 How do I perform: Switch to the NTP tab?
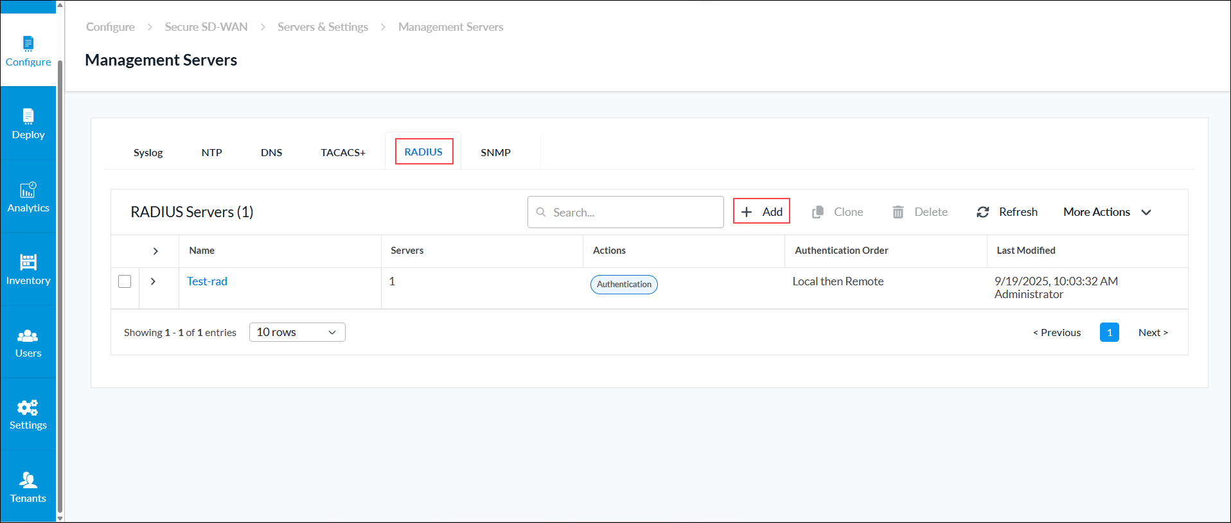[211, 152]
